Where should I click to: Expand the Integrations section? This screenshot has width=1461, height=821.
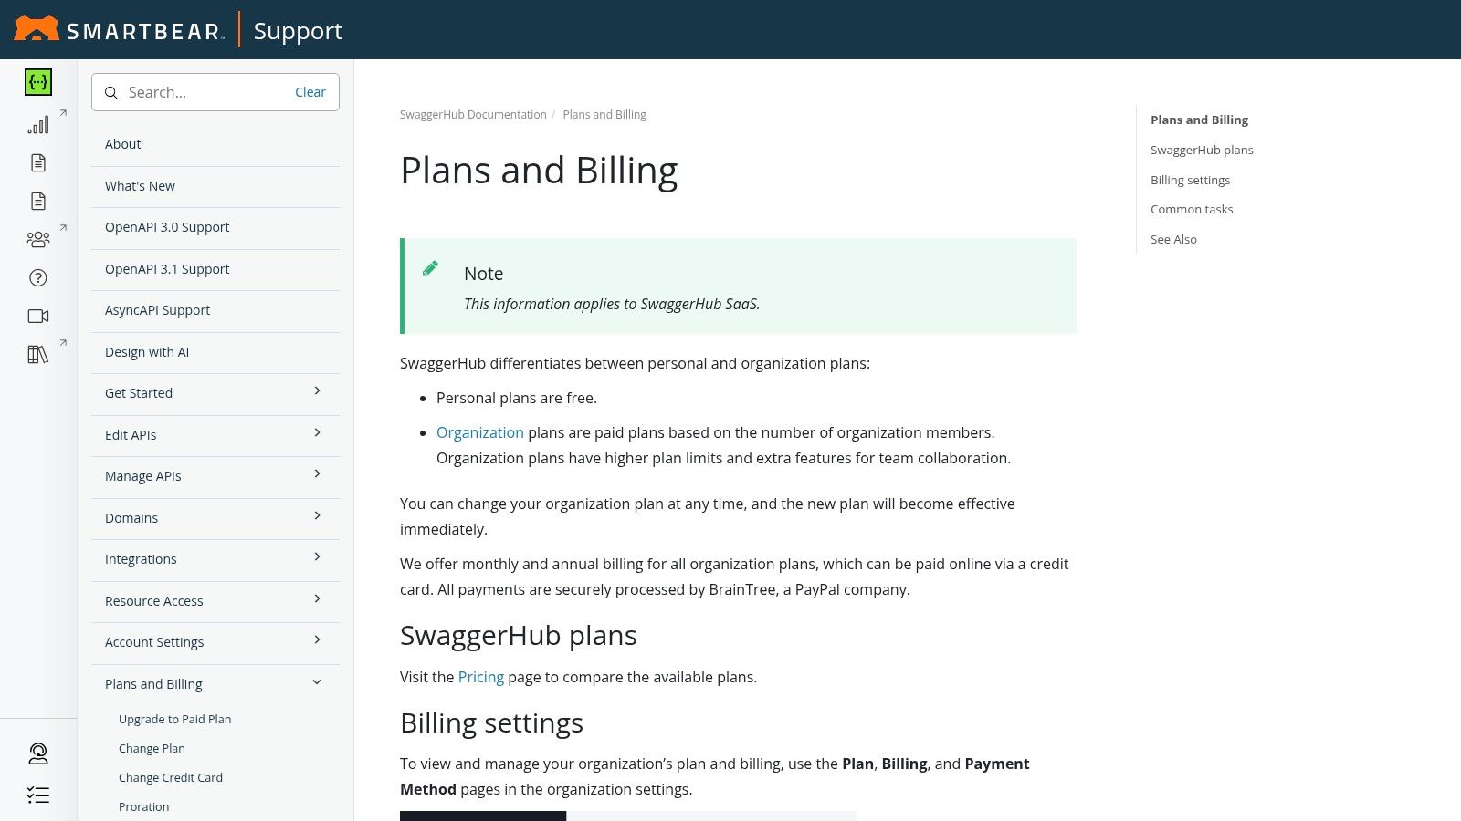click(317, 557)
